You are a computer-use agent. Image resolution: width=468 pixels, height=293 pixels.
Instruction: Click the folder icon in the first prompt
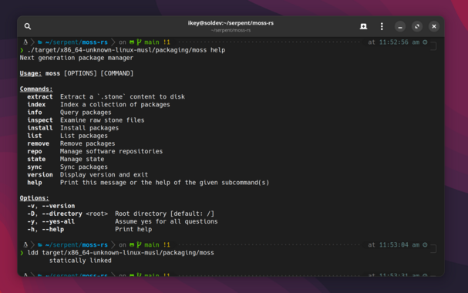pyautogui.click(x=40, y=42)
